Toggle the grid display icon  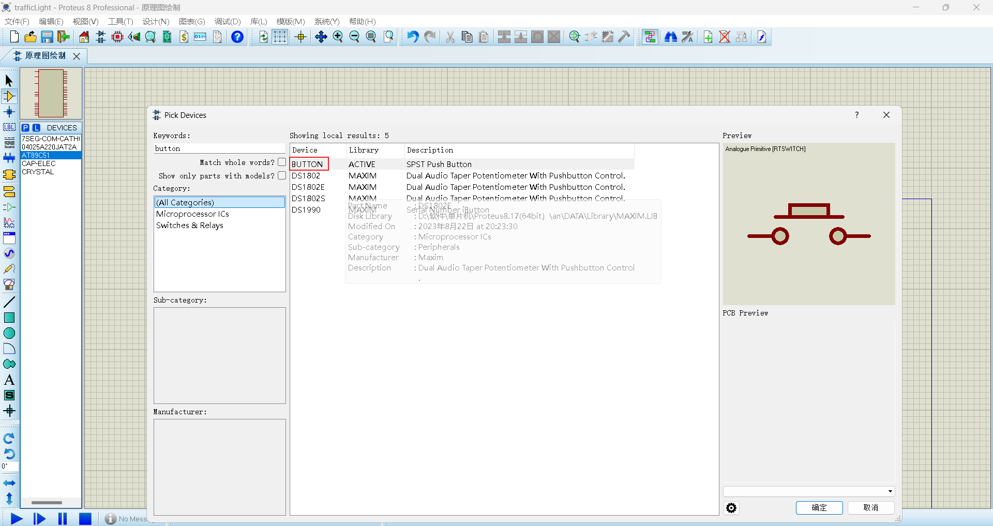pyautogui.click(x=280, y=37)
